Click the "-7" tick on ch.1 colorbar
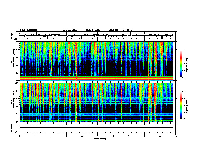 [184, 77]
